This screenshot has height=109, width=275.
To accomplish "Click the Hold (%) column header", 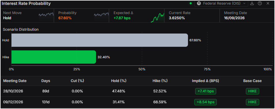I will point(119,81).
